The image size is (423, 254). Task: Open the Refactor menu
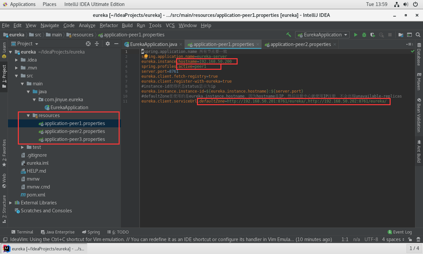[109, 25]
